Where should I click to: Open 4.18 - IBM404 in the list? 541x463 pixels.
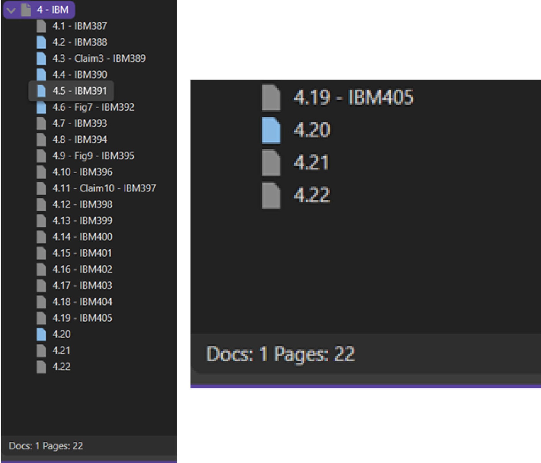pyautogui.click(x=82, y=302)
